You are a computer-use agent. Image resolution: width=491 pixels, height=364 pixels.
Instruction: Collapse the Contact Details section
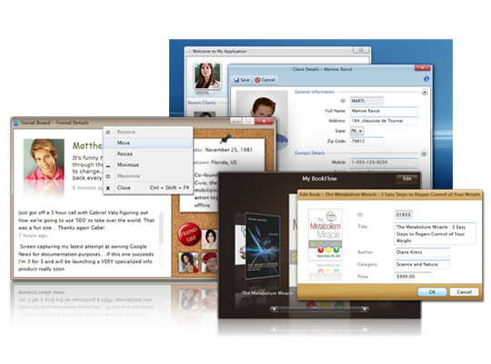click(x=424, y=153)
